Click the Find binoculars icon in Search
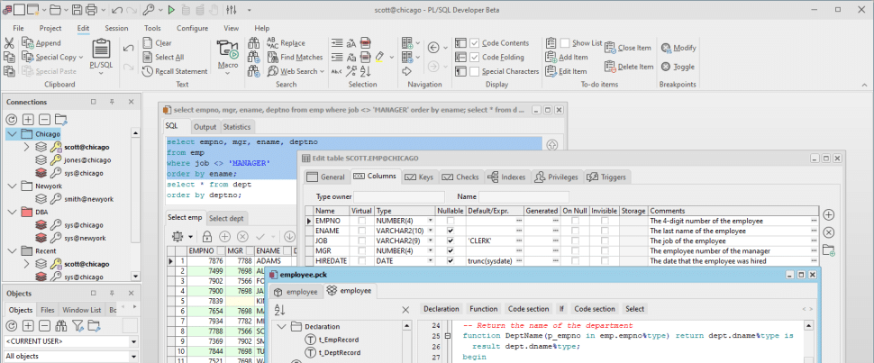The image size is (874, 363). pos(253,43)
